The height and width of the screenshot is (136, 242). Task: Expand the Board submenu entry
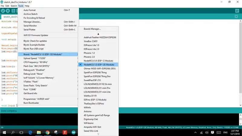coord(48,54)
